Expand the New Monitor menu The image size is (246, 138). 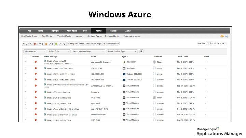[48, 36]
